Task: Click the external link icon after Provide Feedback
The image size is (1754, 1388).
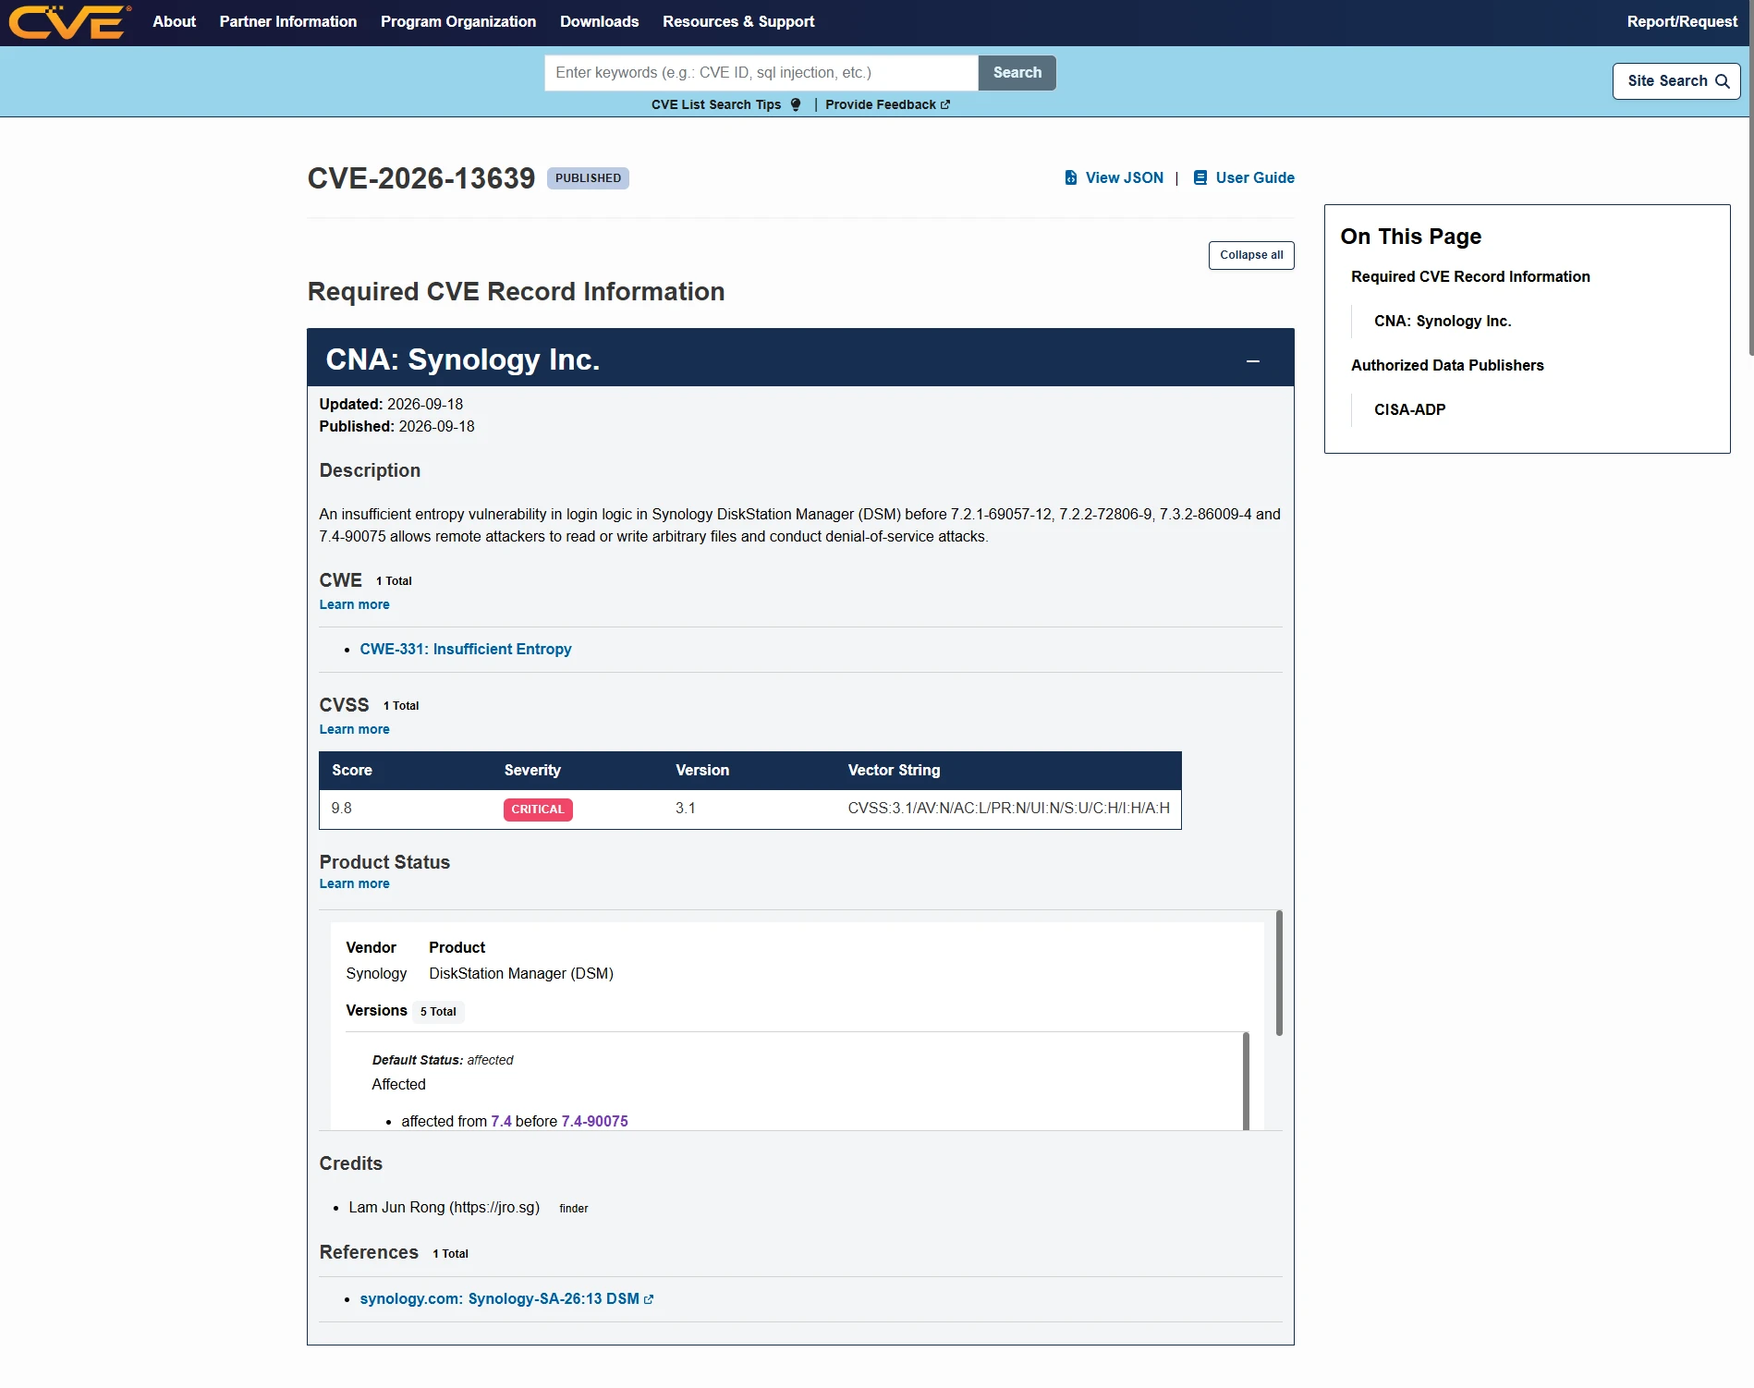Action: pyautogui.click(x=945, y=104)
